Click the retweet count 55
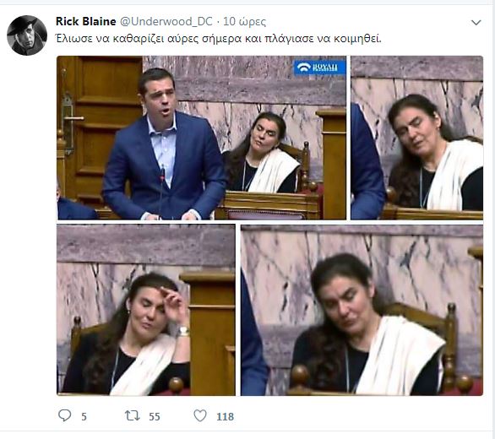The height and width of the screenshot is (439, 495). 155,416
